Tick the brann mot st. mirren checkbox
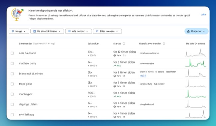The width and height of the screenshot is (216, 126). 12,74
